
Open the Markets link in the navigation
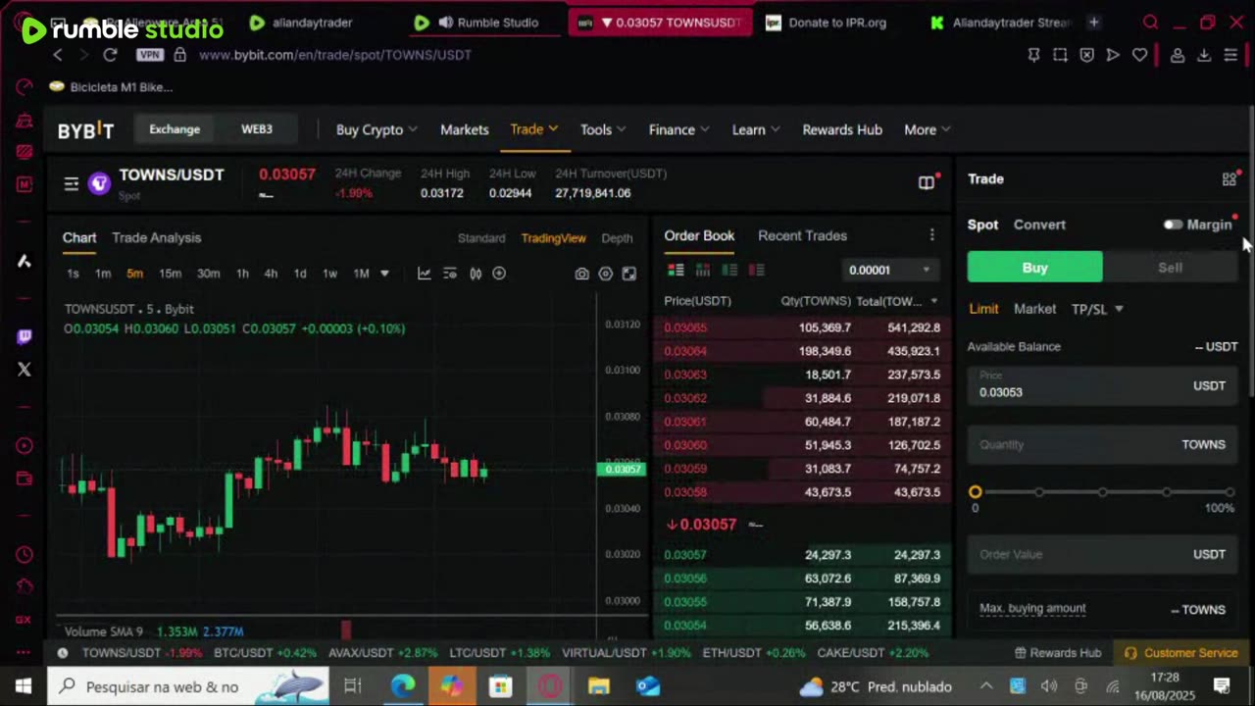click(464, 129)
